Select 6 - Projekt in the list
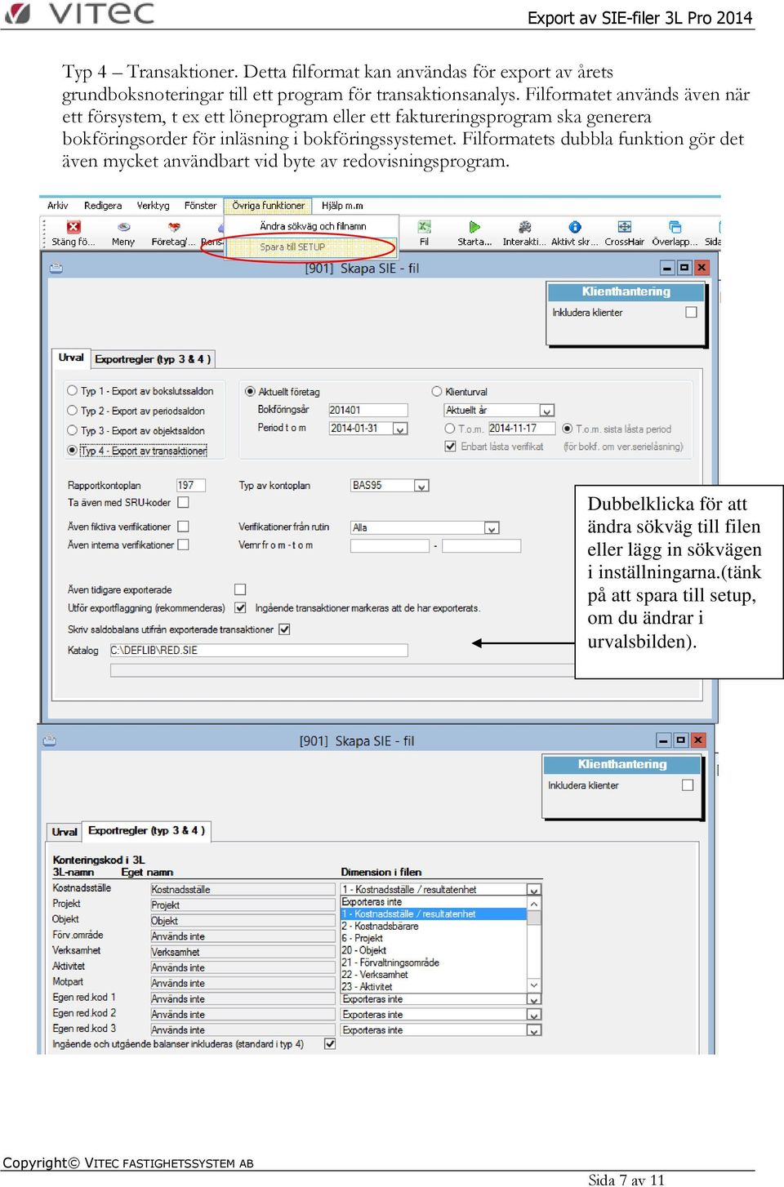The width and height of the screenshot is (784, 1187). pos(434,938)
